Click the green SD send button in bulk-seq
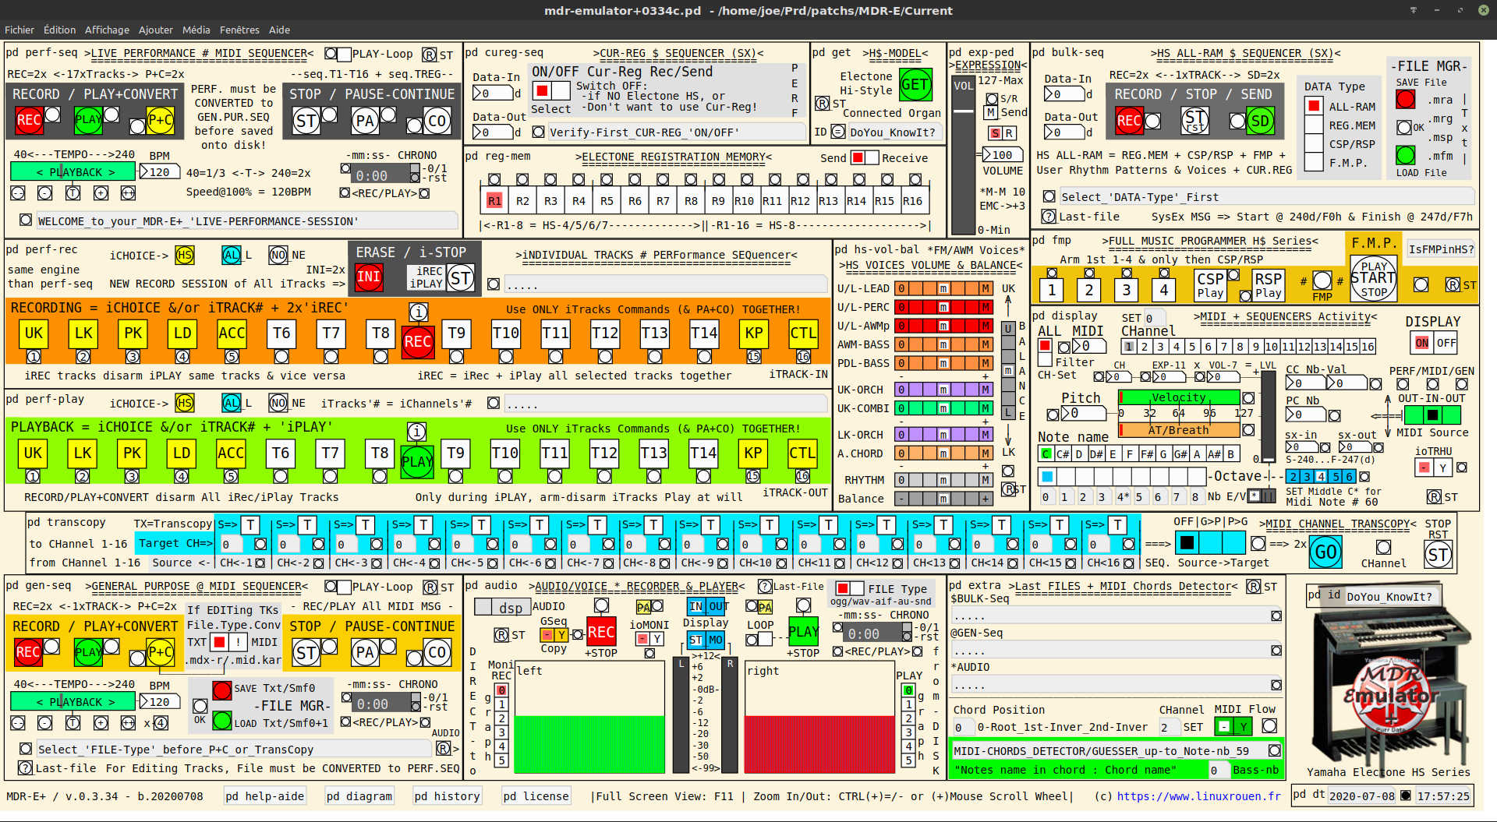 (1260, 121)
